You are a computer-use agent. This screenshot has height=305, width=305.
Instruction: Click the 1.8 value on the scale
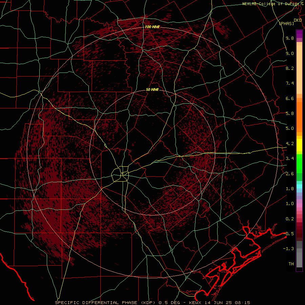click(x=290, y=189)
